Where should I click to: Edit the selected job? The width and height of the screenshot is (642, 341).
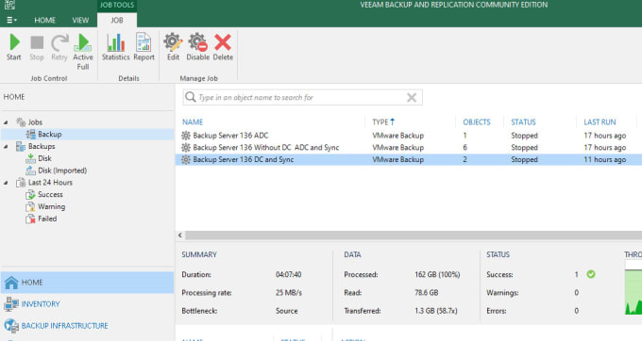173,47
